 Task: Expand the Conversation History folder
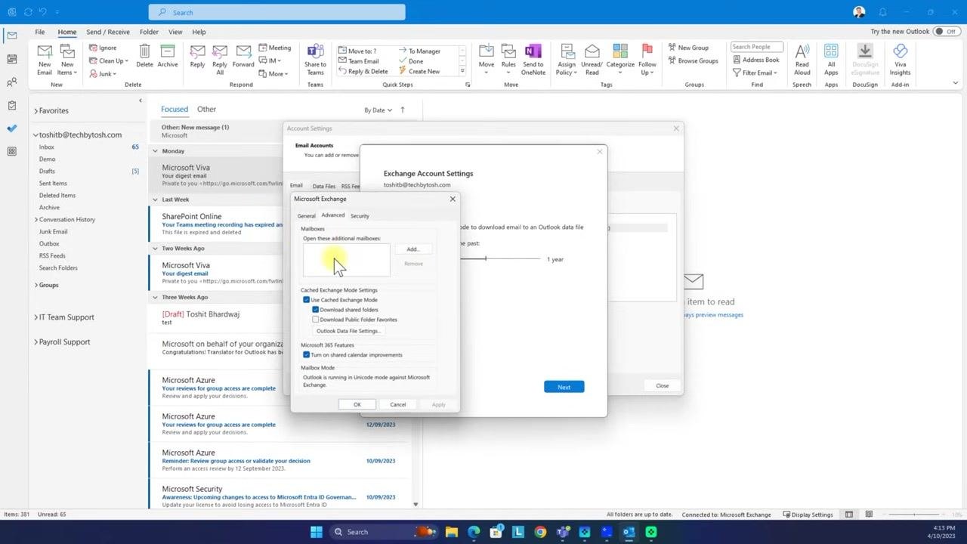click(x=36, y=220)
